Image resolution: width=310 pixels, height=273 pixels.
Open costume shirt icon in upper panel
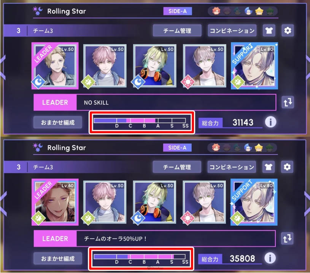point(269,30)
